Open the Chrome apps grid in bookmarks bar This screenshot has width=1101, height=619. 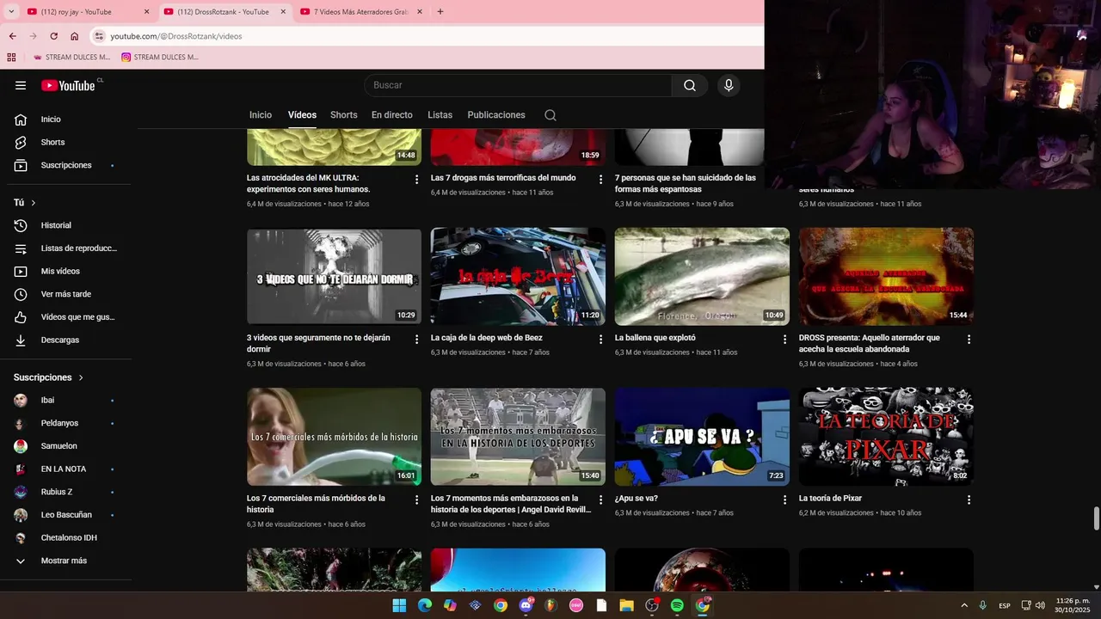(x=11, y=58)
